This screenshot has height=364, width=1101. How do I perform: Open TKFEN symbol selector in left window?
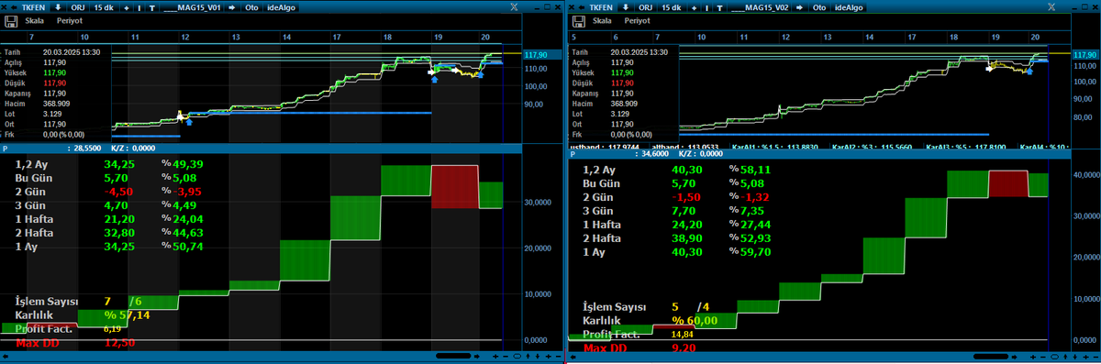pos(33,7)
